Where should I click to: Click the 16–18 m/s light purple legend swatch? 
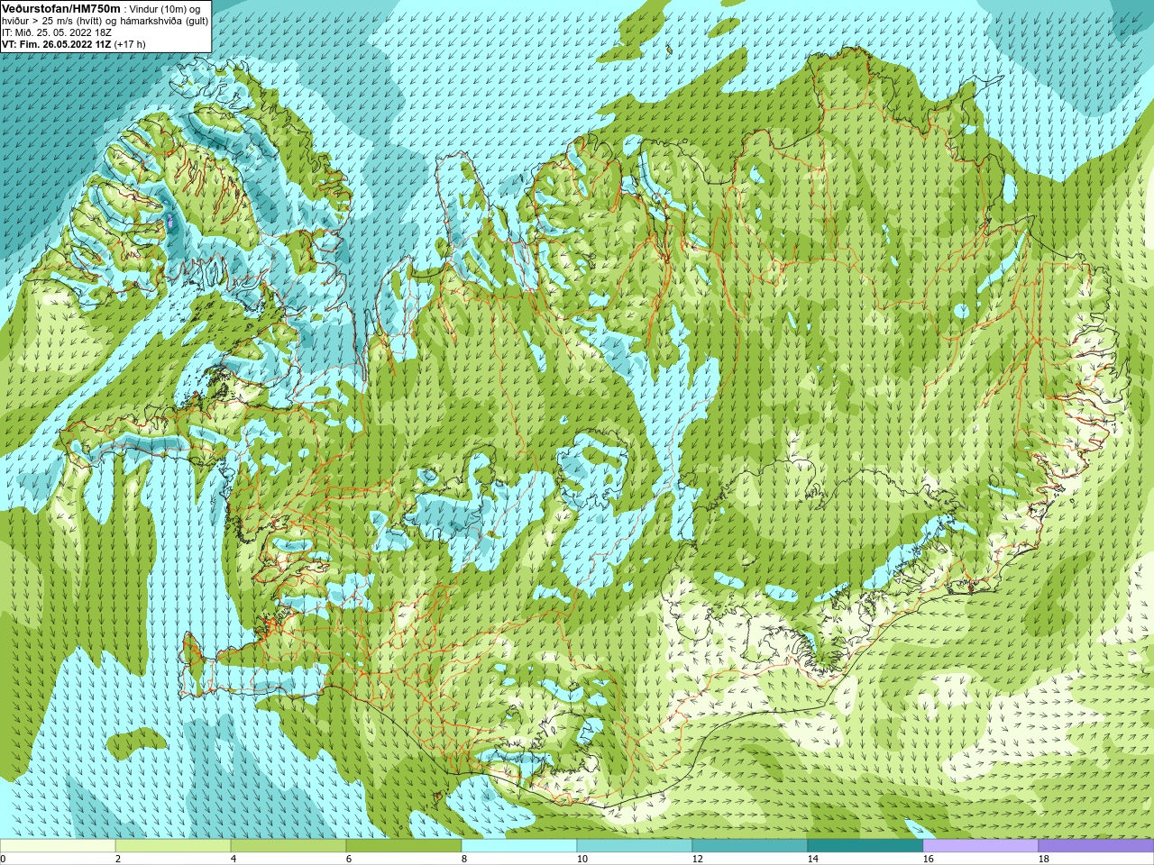pyautogui.click(x=981, y=846)
